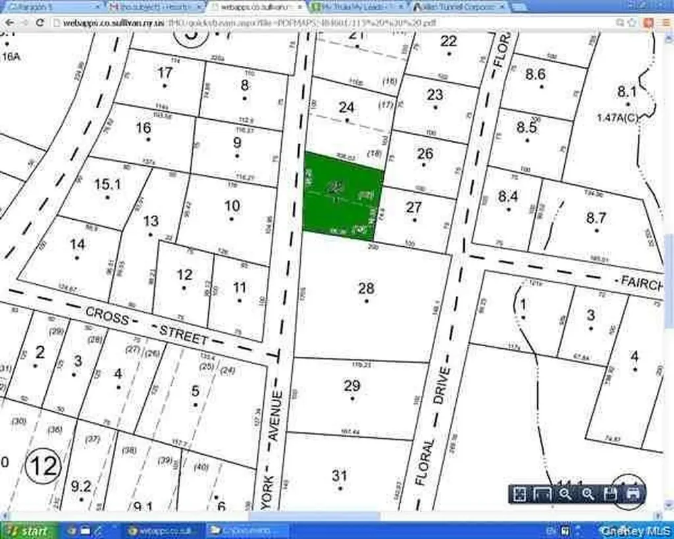Viewport: 674px width, 539px height.
Task: Click the fit-to-page icon in PDF toolbar
Action: point(519,494)
